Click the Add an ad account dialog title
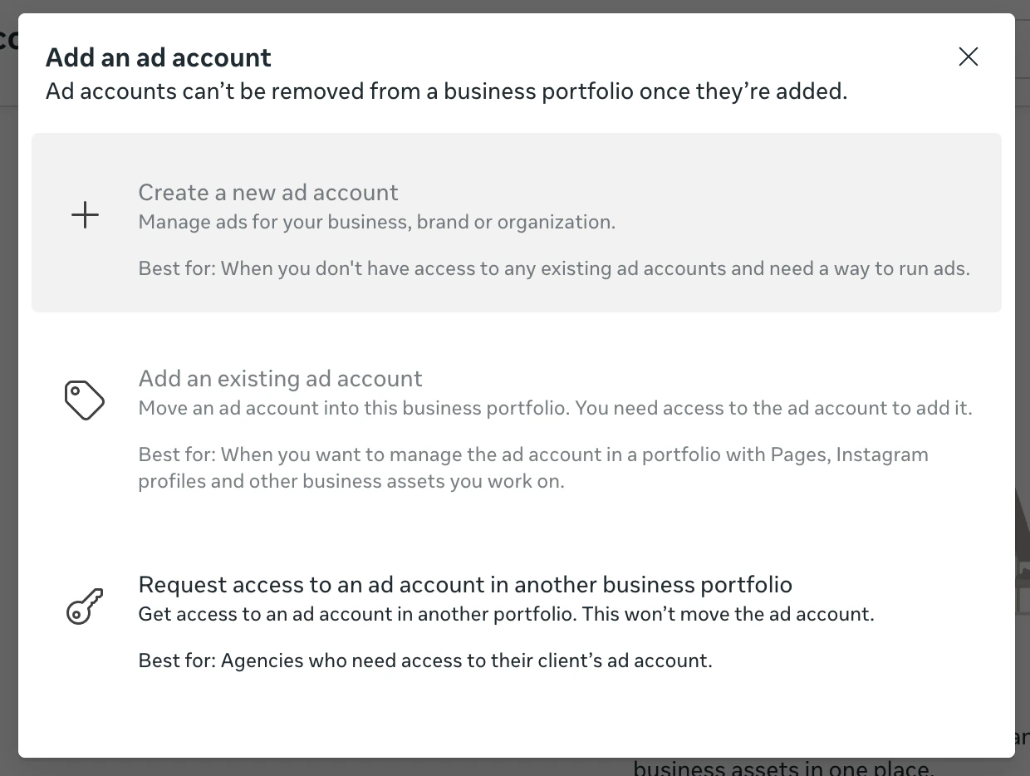Image resolution: width=1030 pixels, height=776 pixels. click(x=158, y=57)
